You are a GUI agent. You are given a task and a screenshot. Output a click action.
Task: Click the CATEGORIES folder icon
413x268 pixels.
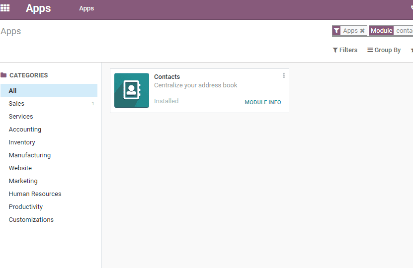(3, 75)
